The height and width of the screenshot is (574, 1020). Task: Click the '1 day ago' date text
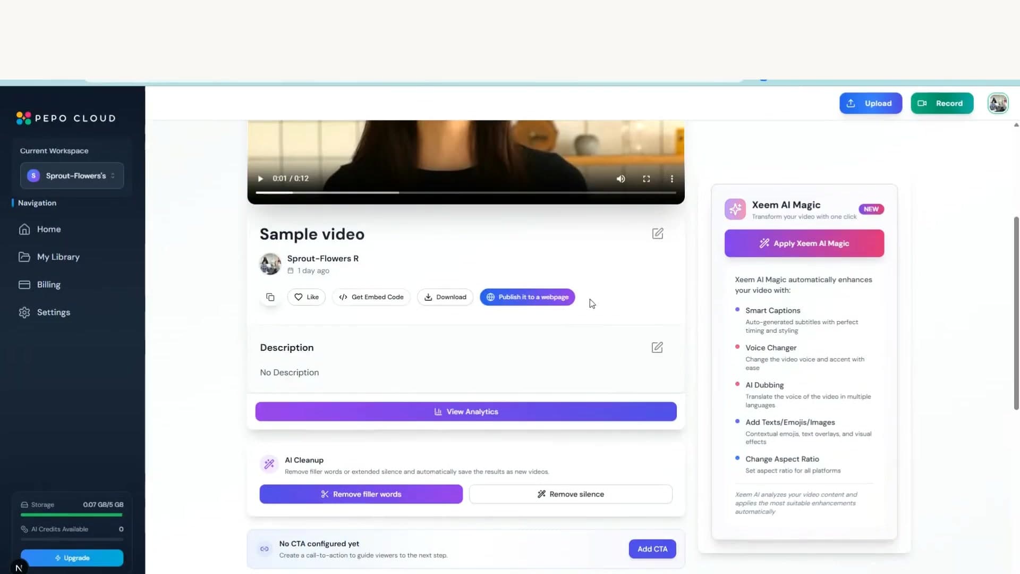pyautogui.click(x=313, y=271)
